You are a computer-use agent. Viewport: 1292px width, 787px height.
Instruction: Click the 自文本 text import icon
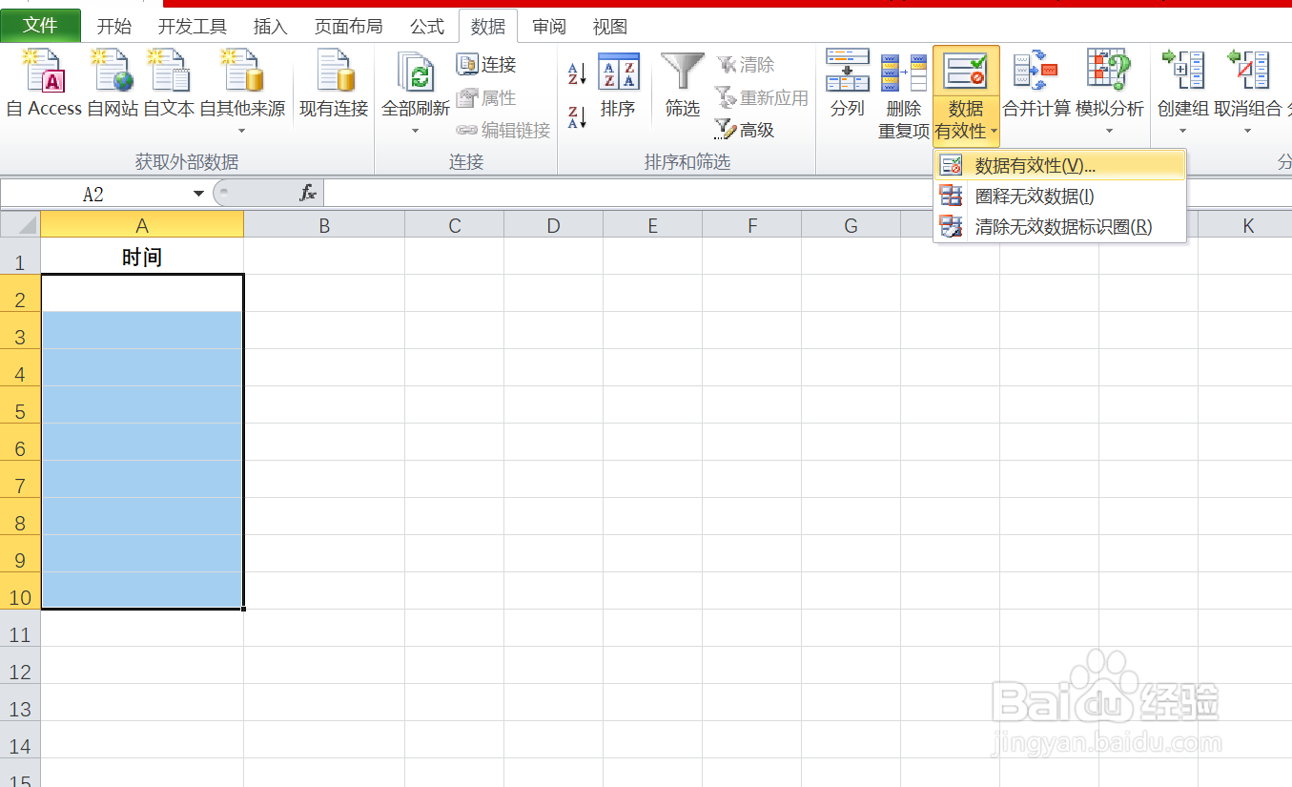(169, 72)
